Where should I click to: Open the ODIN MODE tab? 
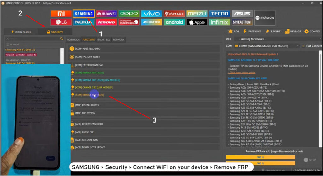(x=73, y=40)
